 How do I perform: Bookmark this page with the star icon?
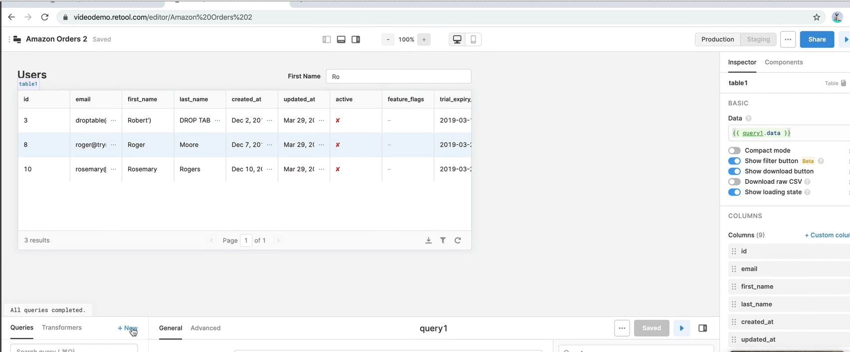[x=817, y=17]
